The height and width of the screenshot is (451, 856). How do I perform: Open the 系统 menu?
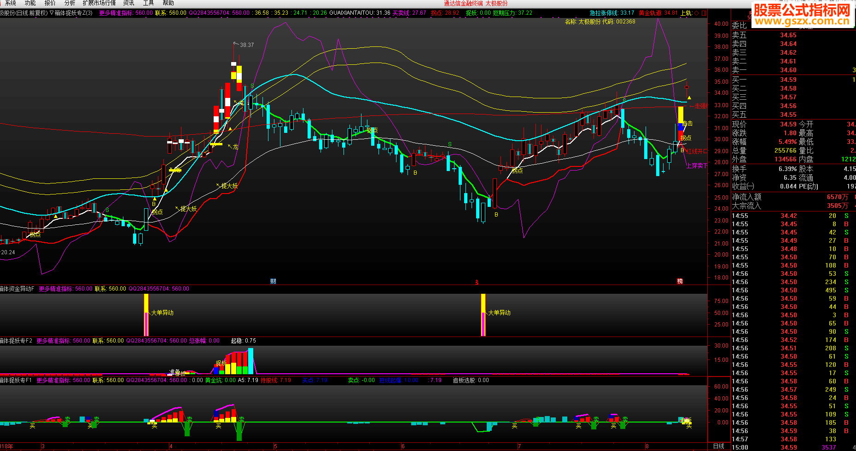(10, 3)
